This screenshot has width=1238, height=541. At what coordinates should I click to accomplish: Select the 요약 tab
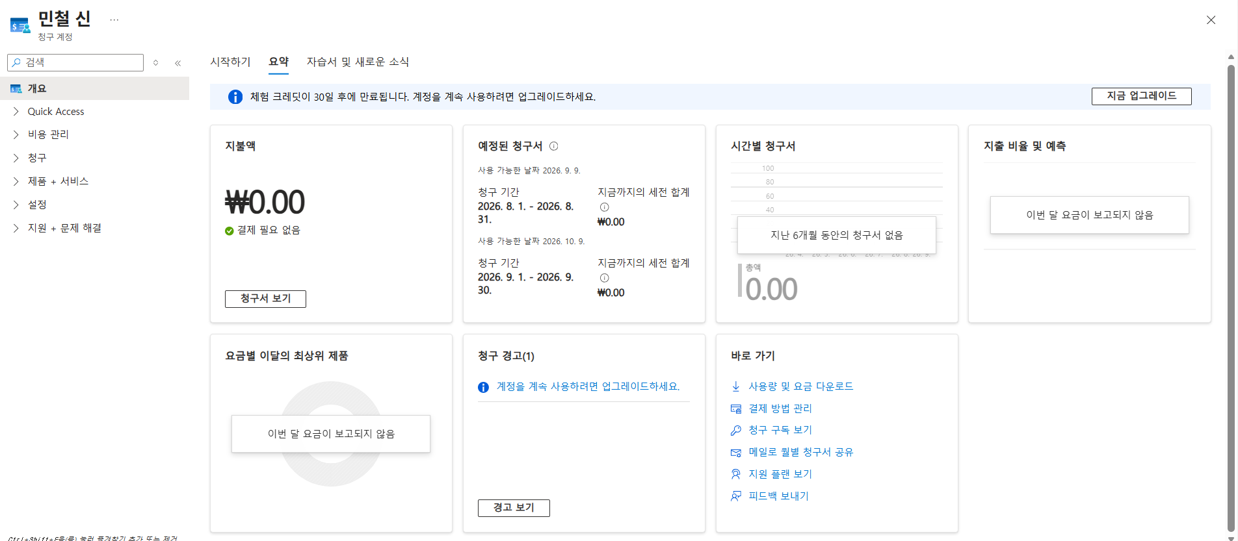pyautogui.click(x=279, y=62)
